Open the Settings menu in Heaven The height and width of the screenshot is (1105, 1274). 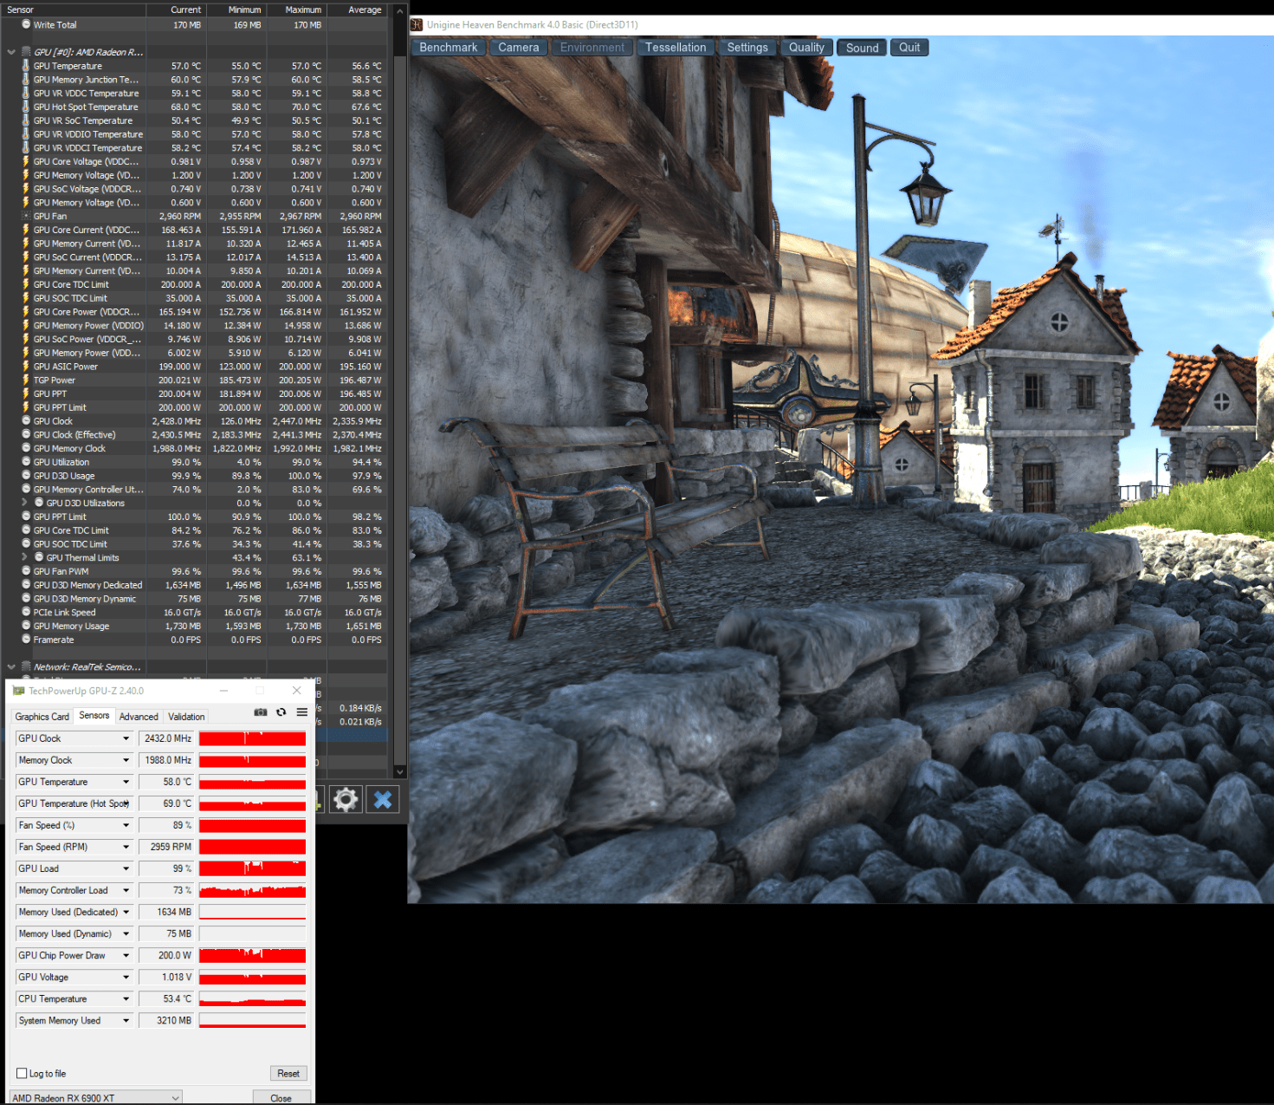747,48
